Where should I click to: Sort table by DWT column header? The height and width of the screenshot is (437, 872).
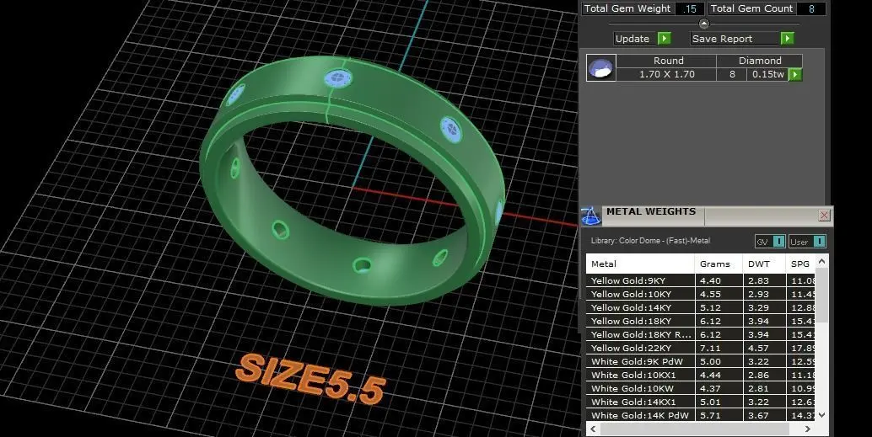tap(763, 264)
